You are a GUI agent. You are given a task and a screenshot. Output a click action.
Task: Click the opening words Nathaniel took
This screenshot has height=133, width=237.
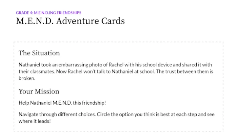(33, 65)
